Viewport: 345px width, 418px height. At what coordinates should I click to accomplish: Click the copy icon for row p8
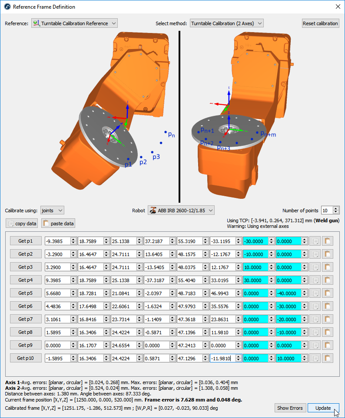pos(315,332)
